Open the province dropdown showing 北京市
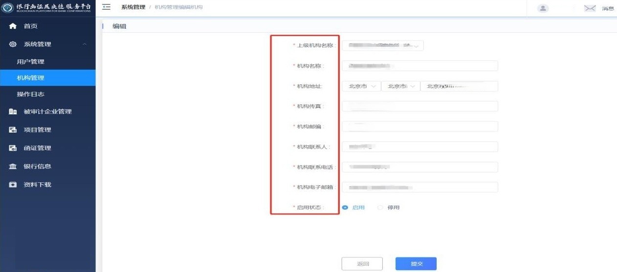 (x=361, y=86)
